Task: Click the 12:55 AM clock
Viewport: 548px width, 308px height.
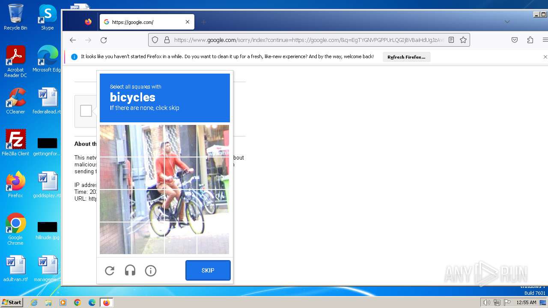Action: tap(526, 302)
